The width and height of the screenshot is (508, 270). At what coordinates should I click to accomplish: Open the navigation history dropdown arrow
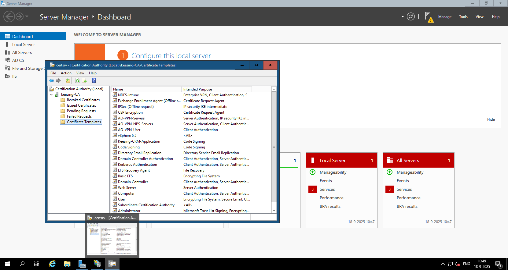(x=27, y=16)
